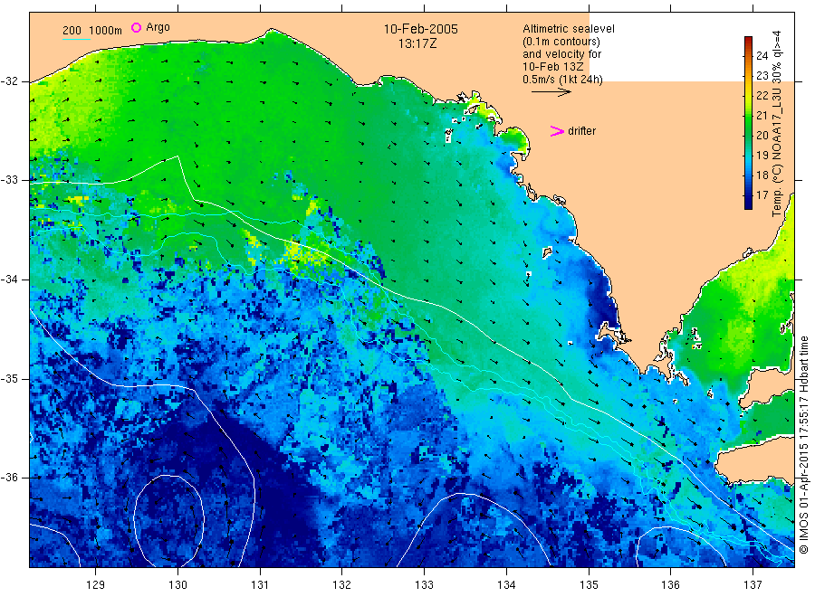Viewport: 815px width, 597px height.
Task: Click longitude axis label '131'
Action: coord(260,585)
